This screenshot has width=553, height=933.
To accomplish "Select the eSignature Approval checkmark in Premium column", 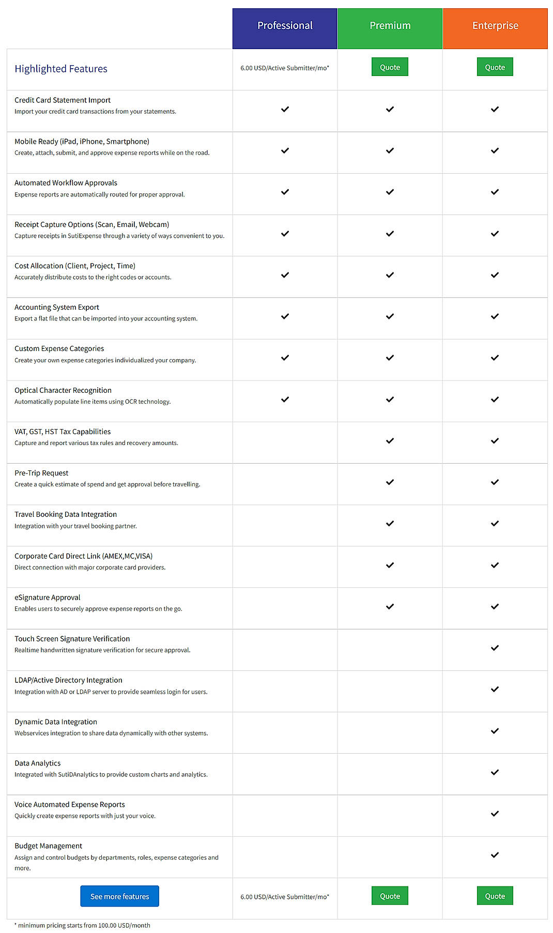I will point(390,607).
